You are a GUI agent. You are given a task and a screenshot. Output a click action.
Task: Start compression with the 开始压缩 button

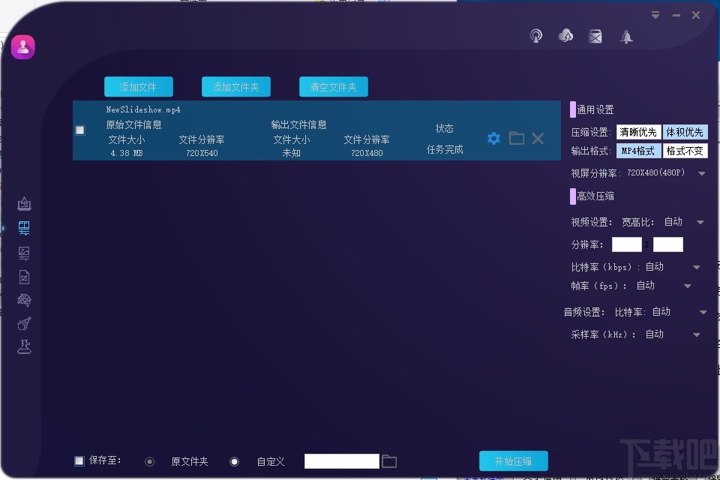pyautogui.click(x=513, y=460)
